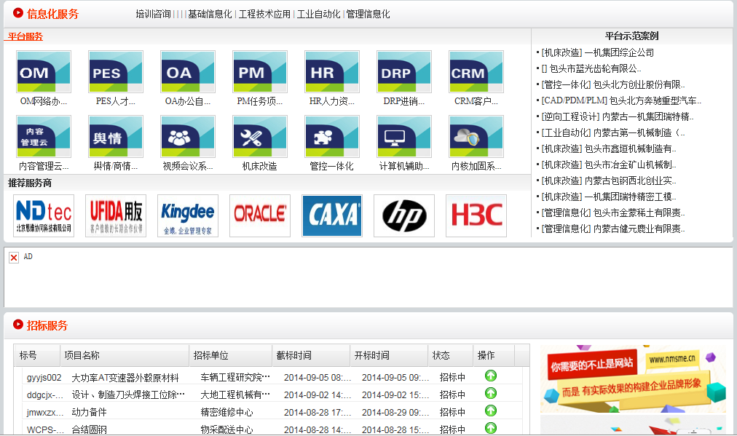Click the Oracle vendor logo
The image size is (737, 436).
tap(260, 215)
